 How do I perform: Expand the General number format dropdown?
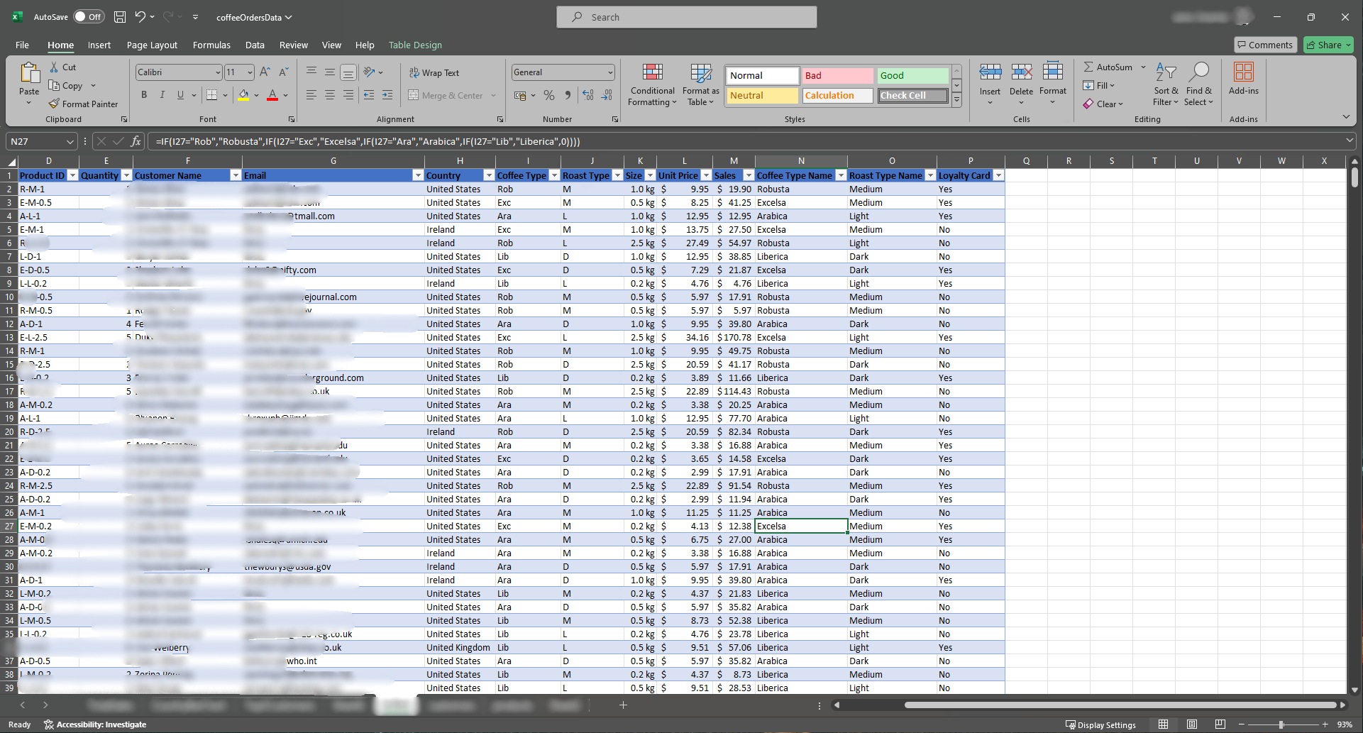coord(610,72)
